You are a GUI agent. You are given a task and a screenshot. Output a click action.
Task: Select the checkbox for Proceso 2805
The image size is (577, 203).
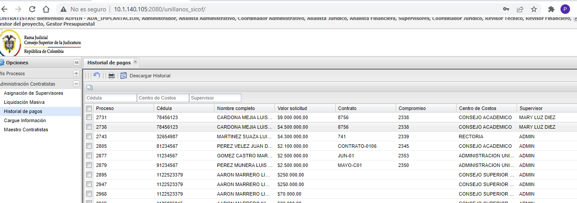click(89, 146)
